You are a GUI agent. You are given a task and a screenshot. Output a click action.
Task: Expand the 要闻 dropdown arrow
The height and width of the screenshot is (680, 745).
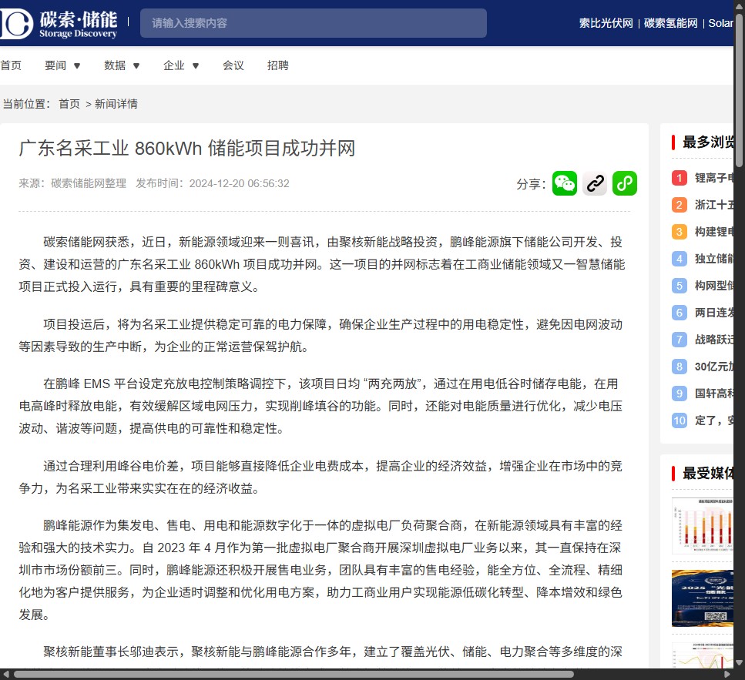[x=77, y=66]
